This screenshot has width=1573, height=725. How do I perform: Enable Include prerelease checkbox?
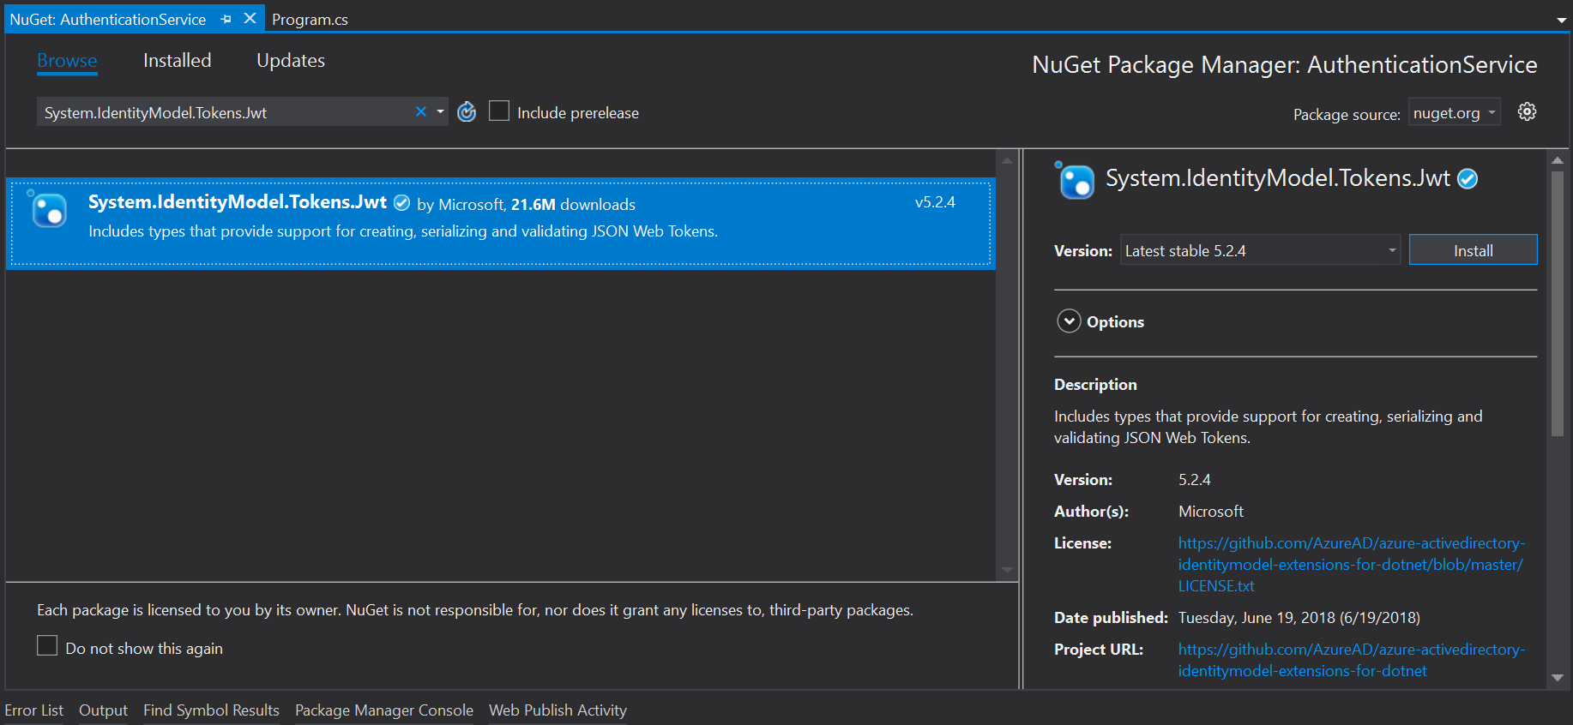click(x=499, y=111)
